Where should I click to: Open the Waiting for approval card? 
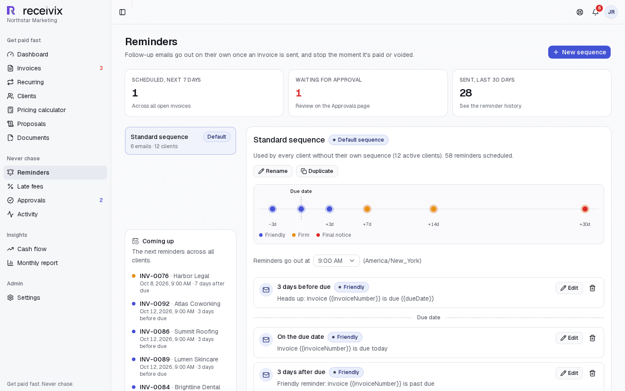pyautogui.click(x=368, y=93)
